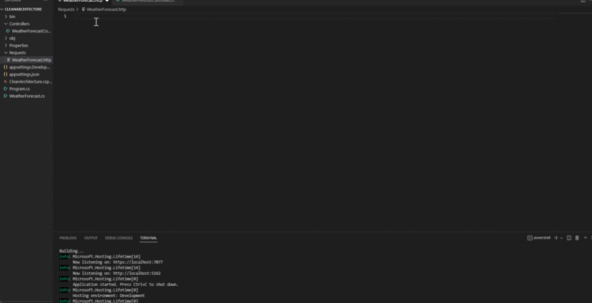The width and height of the screenshot is (592, 303).
Task: Click the new terminal plus icon
Action: pyautogui.click(x=556, y=238)
